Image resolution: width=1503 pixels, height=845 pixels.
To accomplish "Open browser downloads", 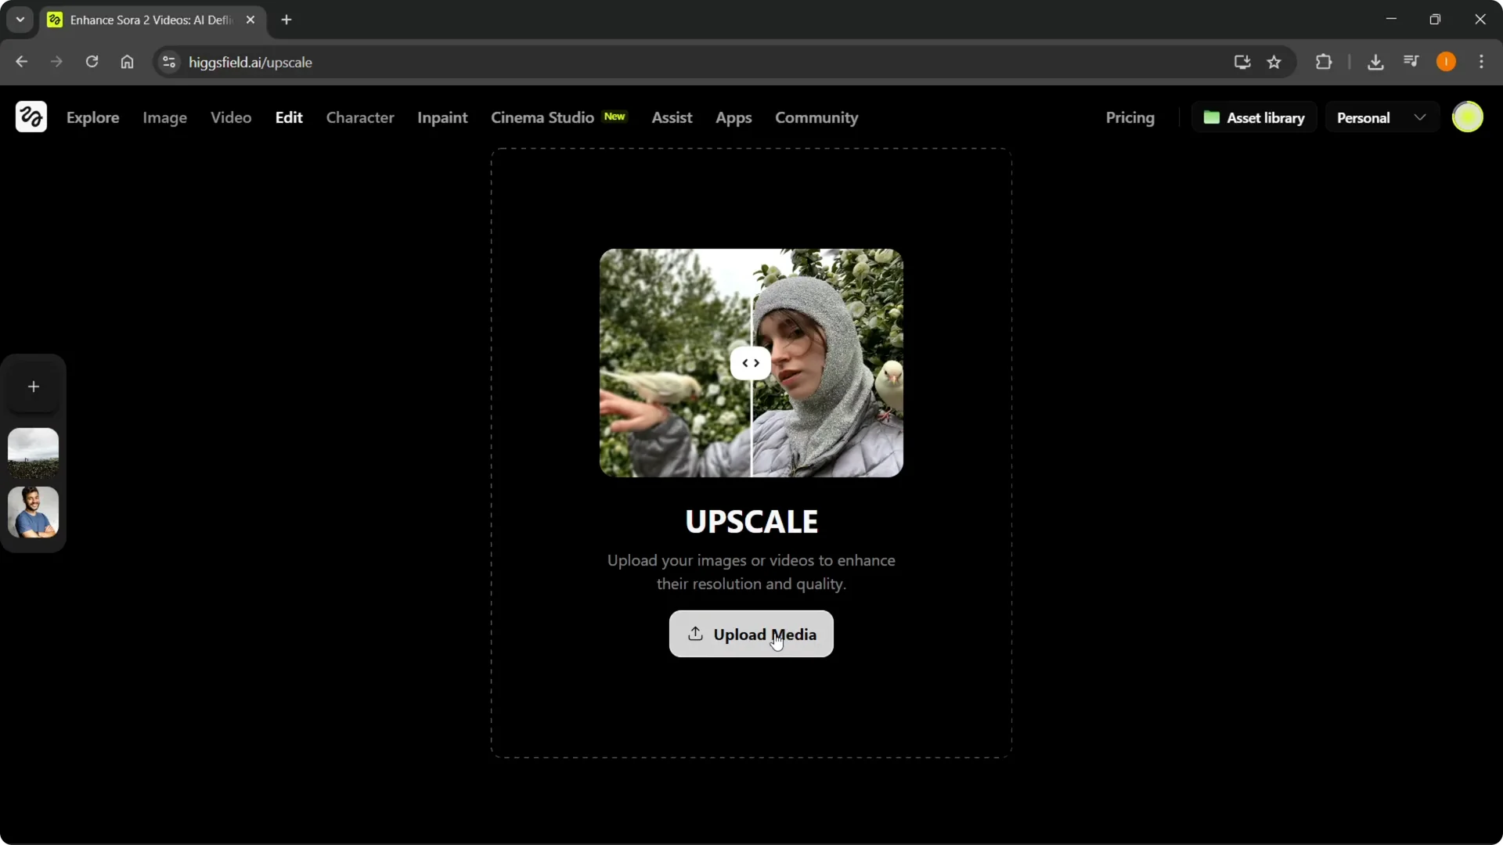I will click(1376, 62).
